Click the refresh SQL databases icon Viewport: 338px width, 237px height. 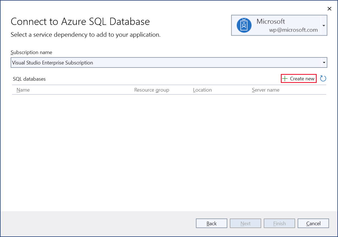click(323, 78)
